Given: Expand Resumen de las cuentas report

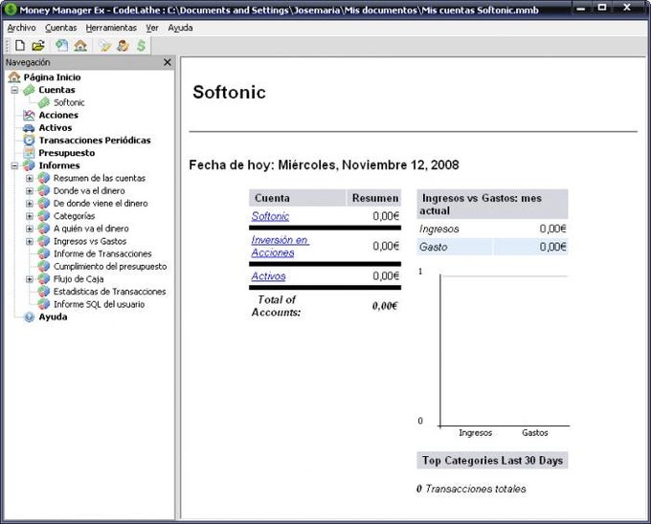Looking at the screenshot, I should 30,178.
